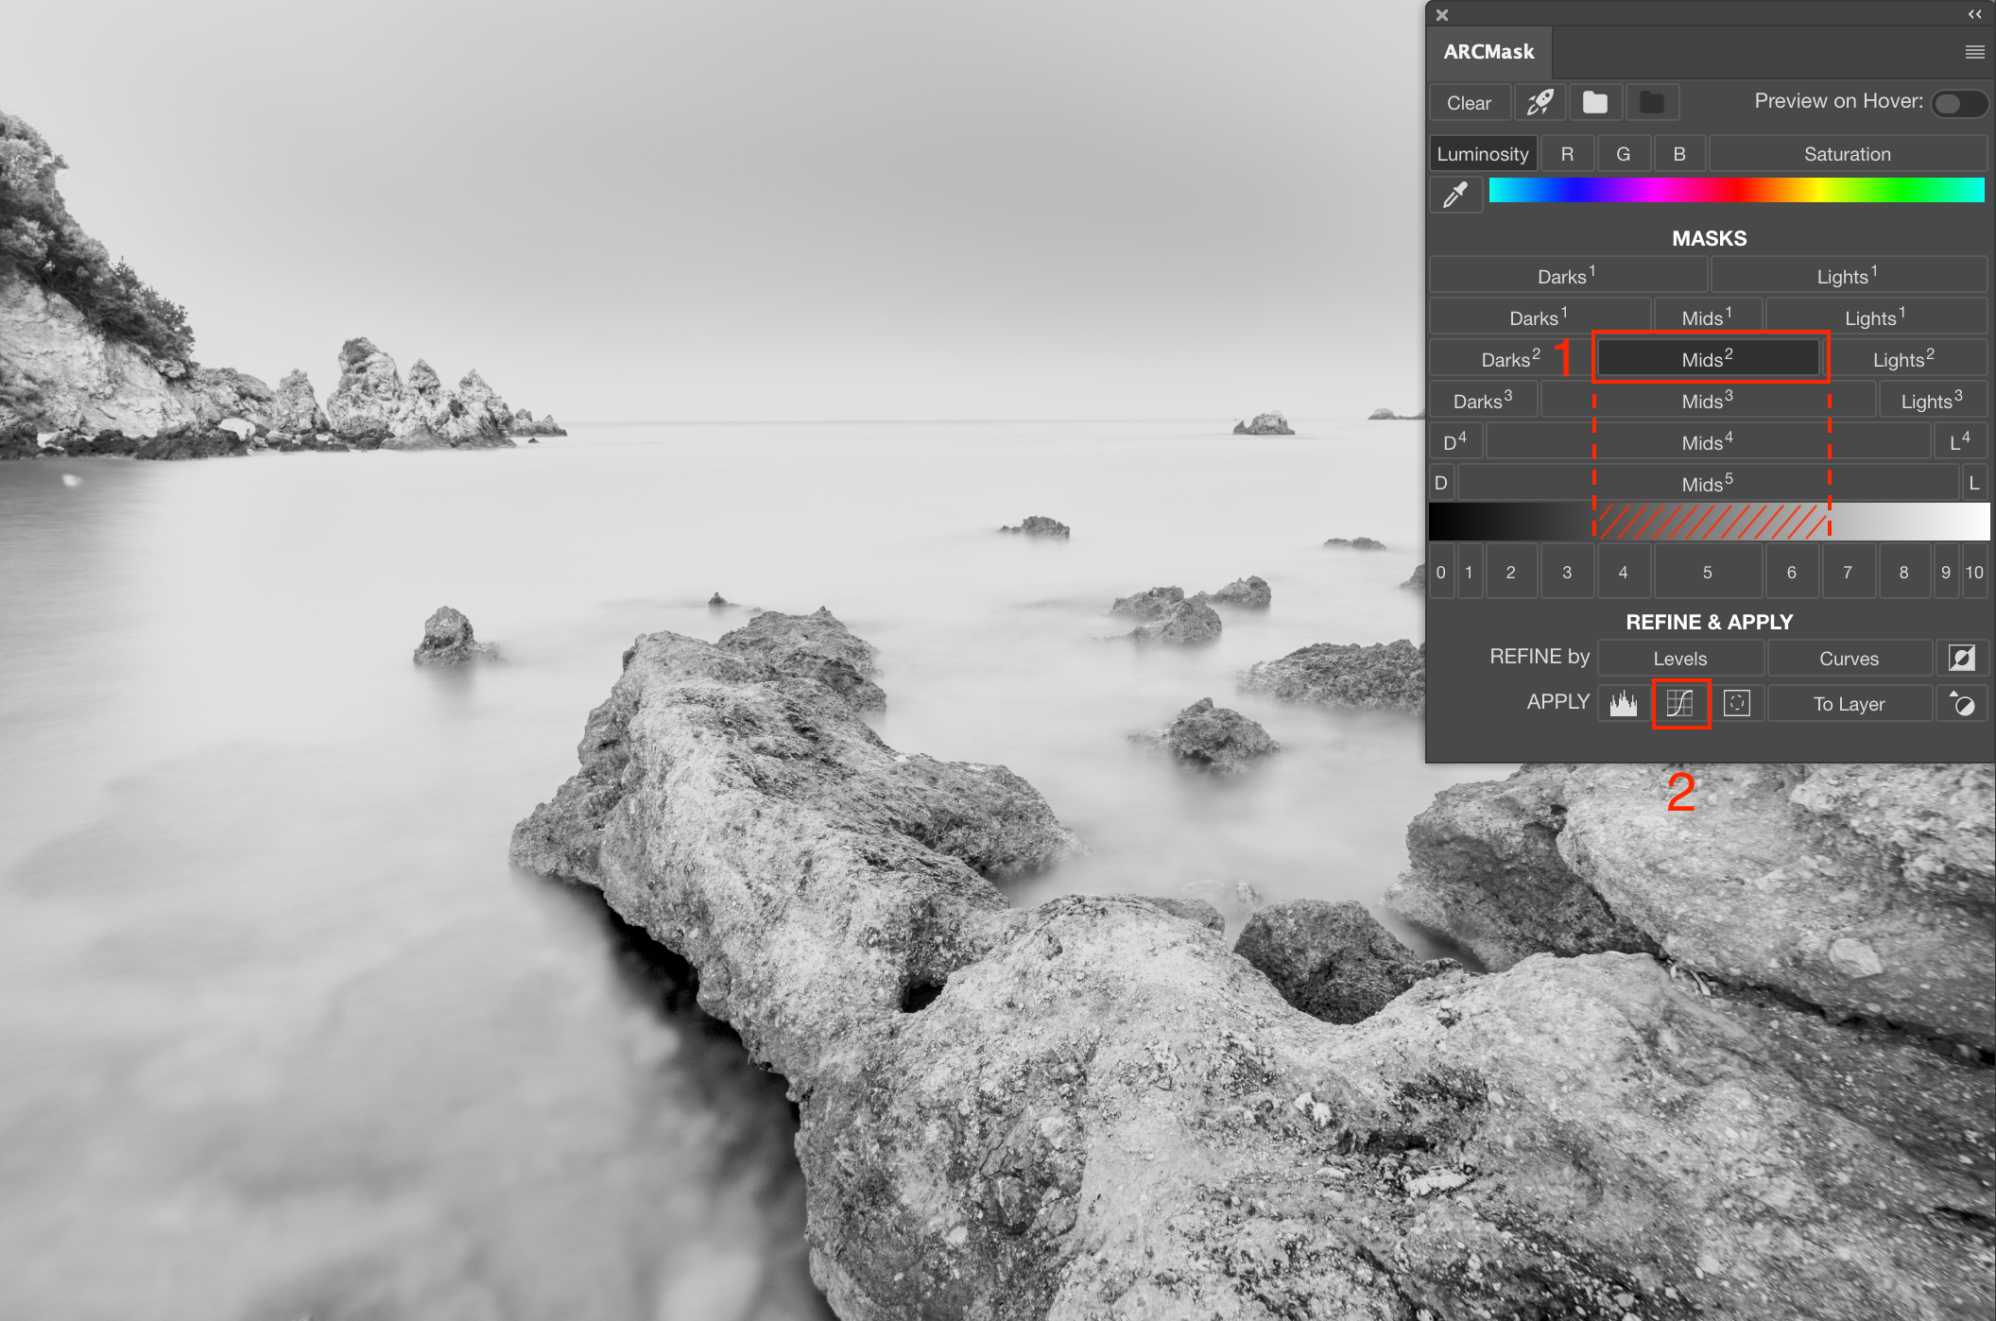Click the To Layer button

pos(1849,704)
